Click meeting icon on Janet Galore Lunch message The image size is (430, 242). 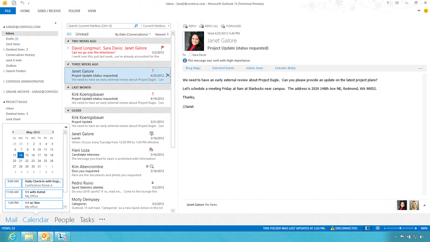(152, 133)
